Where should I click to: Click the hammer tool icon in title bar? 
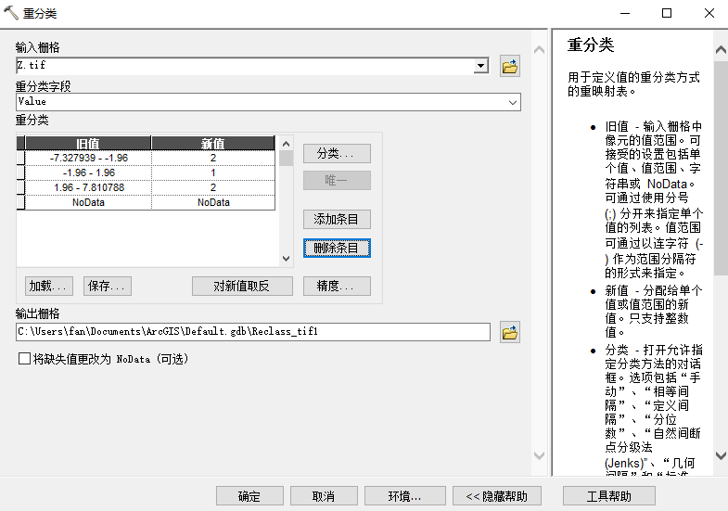coord(11,13)
